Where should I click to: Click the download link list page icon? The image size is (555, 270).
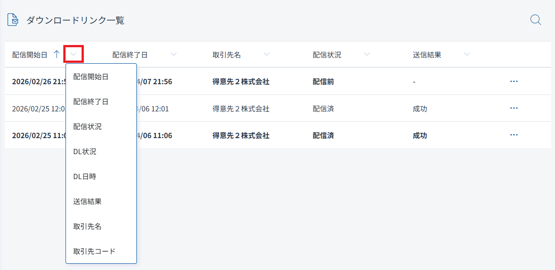coord(13,20)
